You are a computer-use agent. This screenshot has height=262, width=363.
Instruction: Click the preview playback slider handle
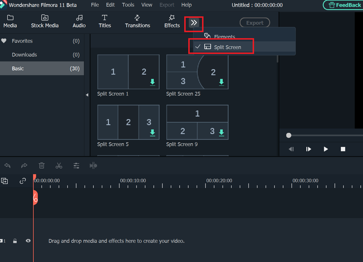coord(289,135)
